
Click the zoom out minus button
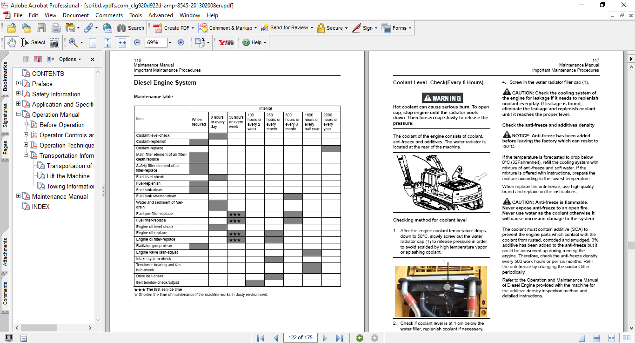click(137, 42)
